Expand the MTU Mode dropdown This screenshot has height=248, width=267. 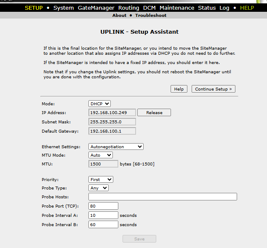click(x=101, y=155)
